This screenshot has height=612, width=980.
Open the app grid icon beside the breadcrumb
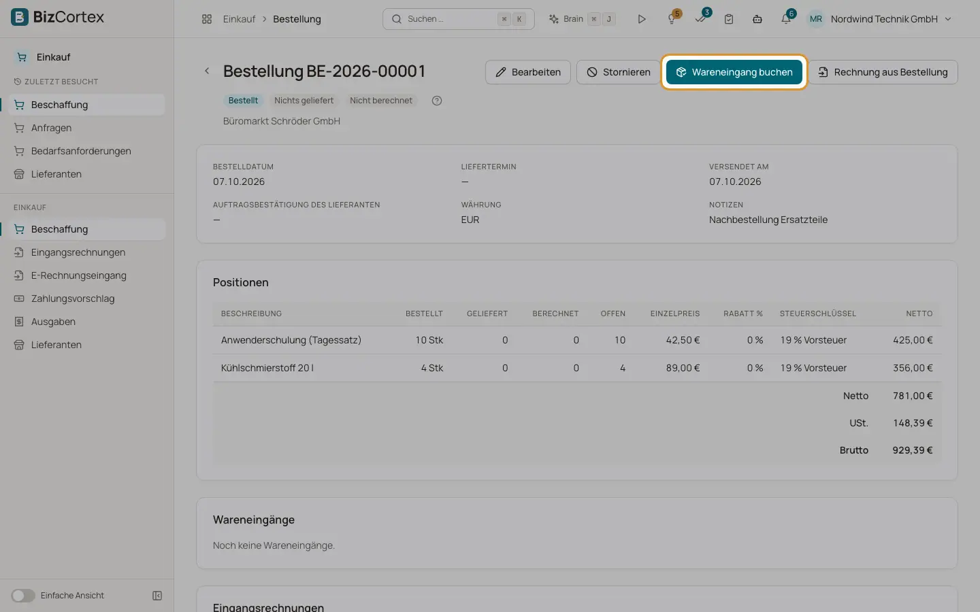coord(207,19)
